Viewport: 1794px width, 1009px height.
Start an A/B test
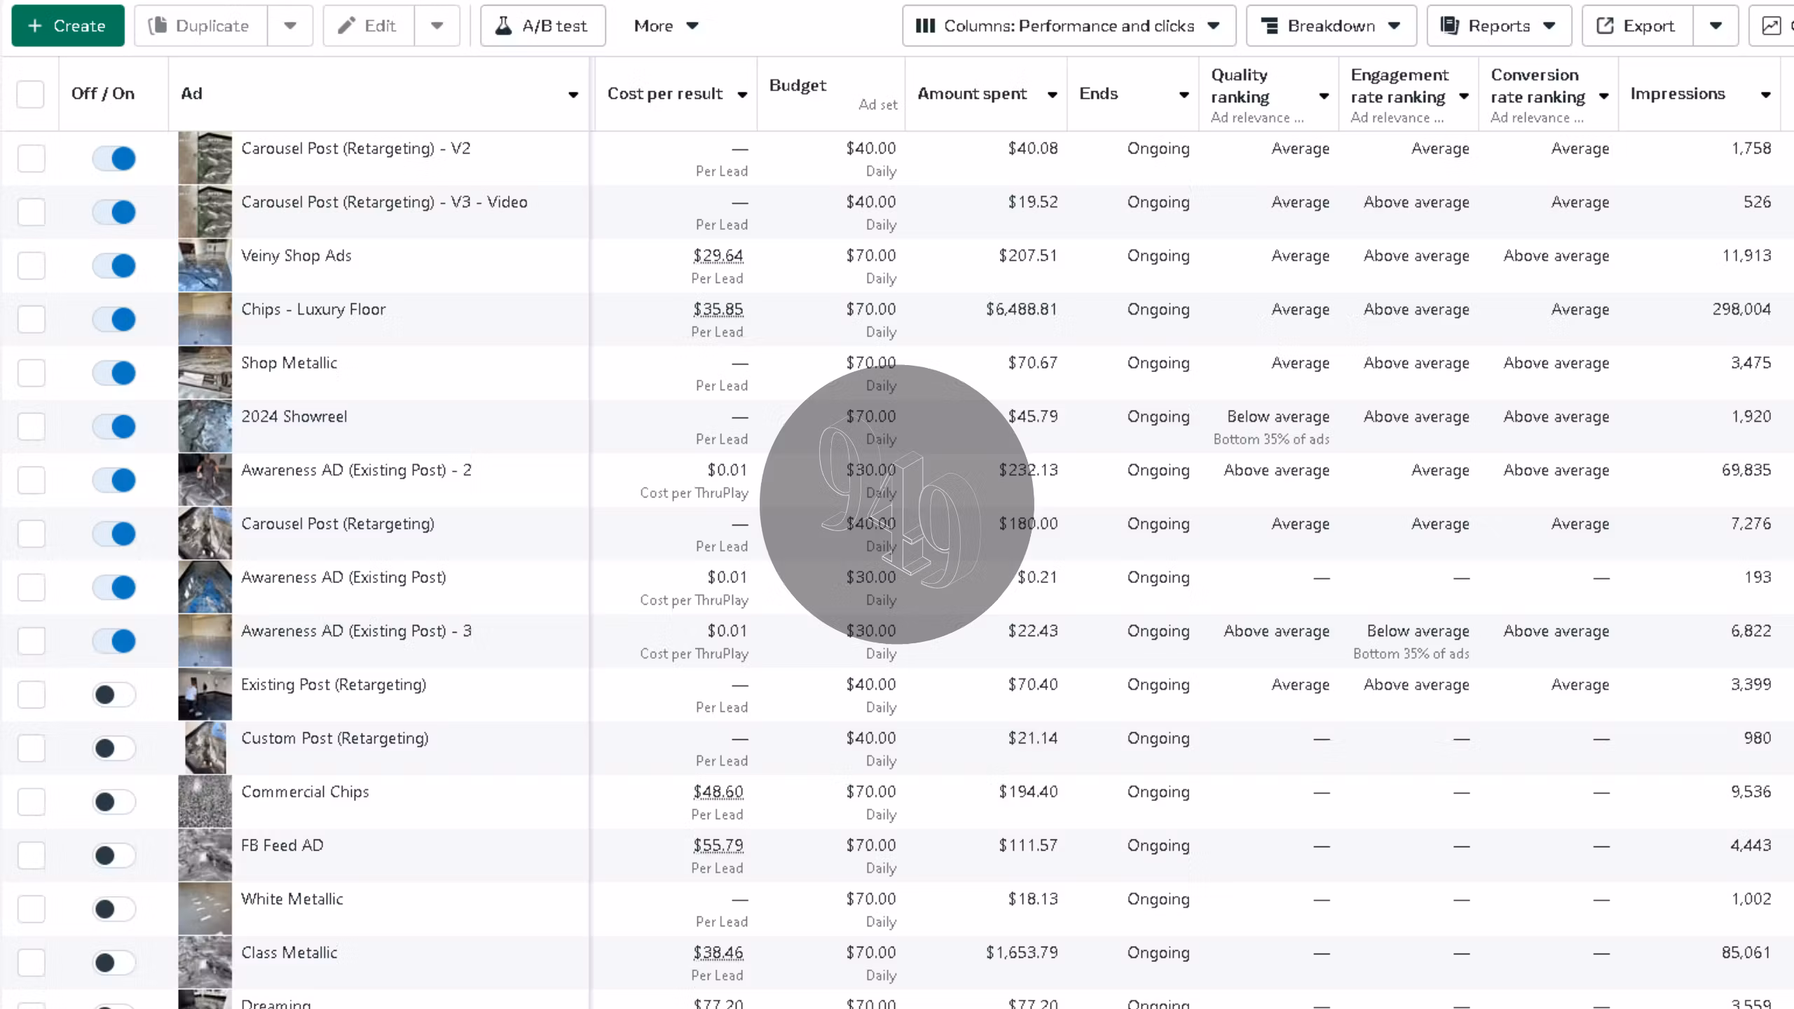point(542,26)
